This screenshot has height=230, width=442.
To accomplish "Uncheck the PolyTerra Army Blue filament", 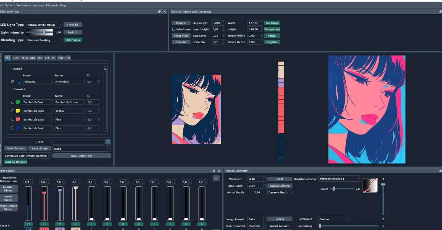I will [13, 82].
